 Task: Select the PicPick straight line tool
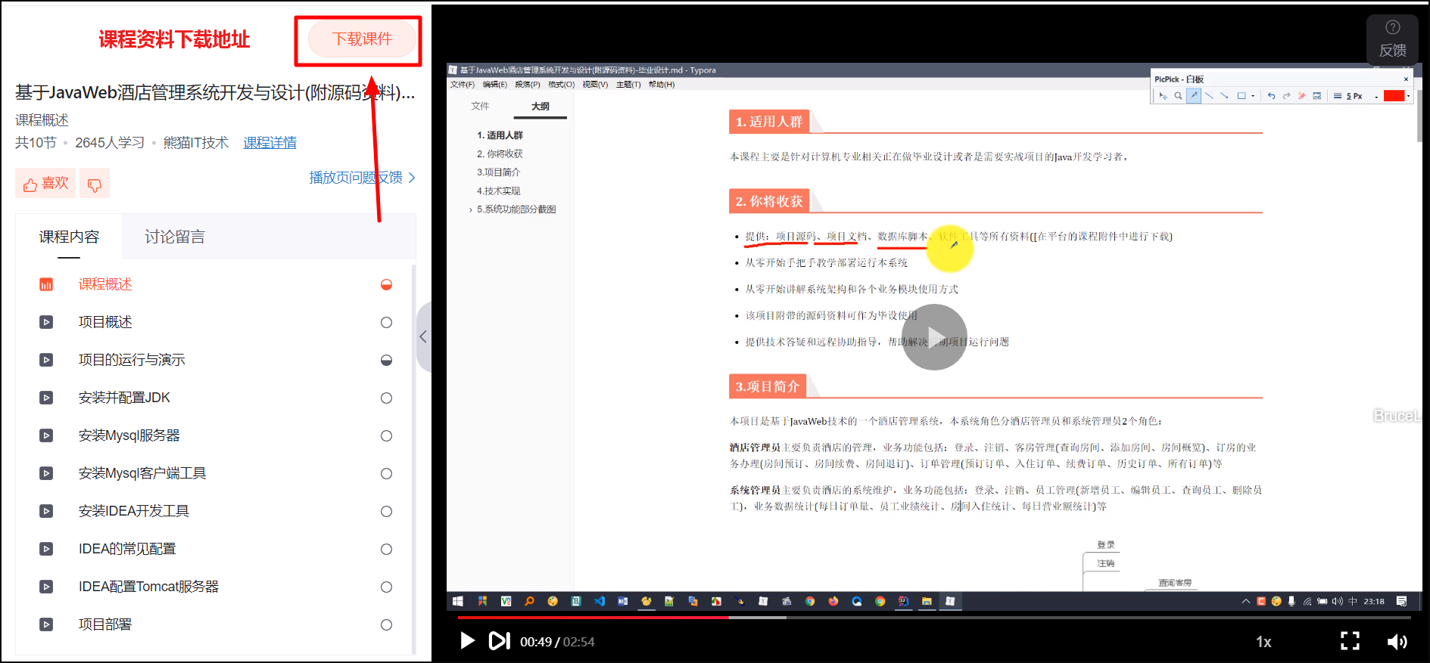tap(1209, 96)
